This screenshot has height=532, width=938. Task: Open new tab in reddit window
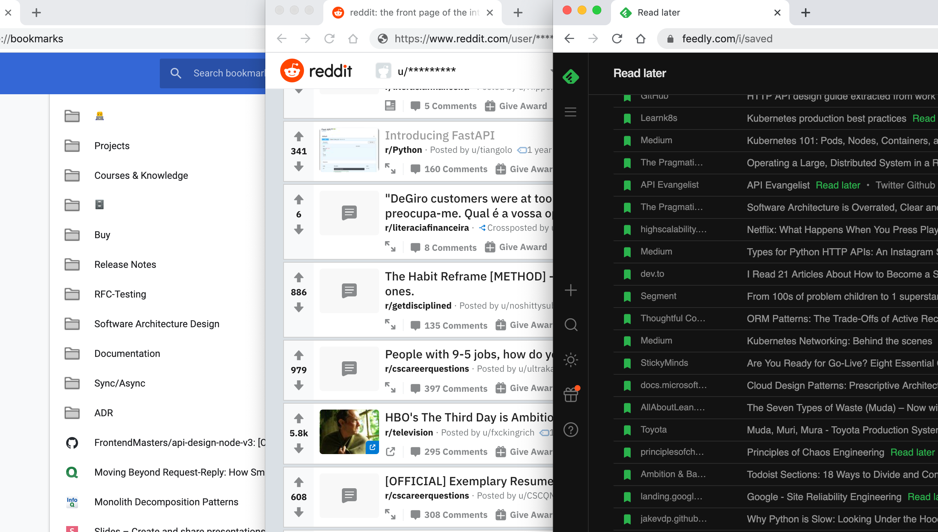[x=518, y=13]
